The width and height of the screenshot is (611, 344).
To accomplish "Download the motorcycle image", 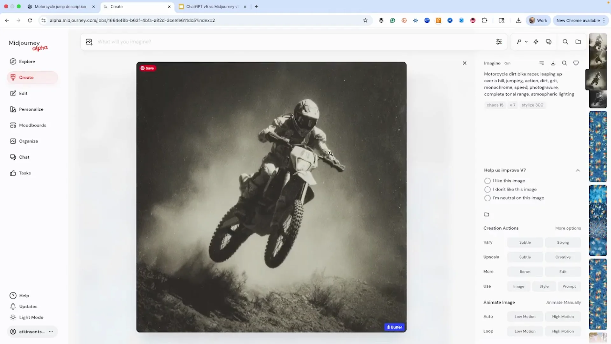I will [553, 63].
